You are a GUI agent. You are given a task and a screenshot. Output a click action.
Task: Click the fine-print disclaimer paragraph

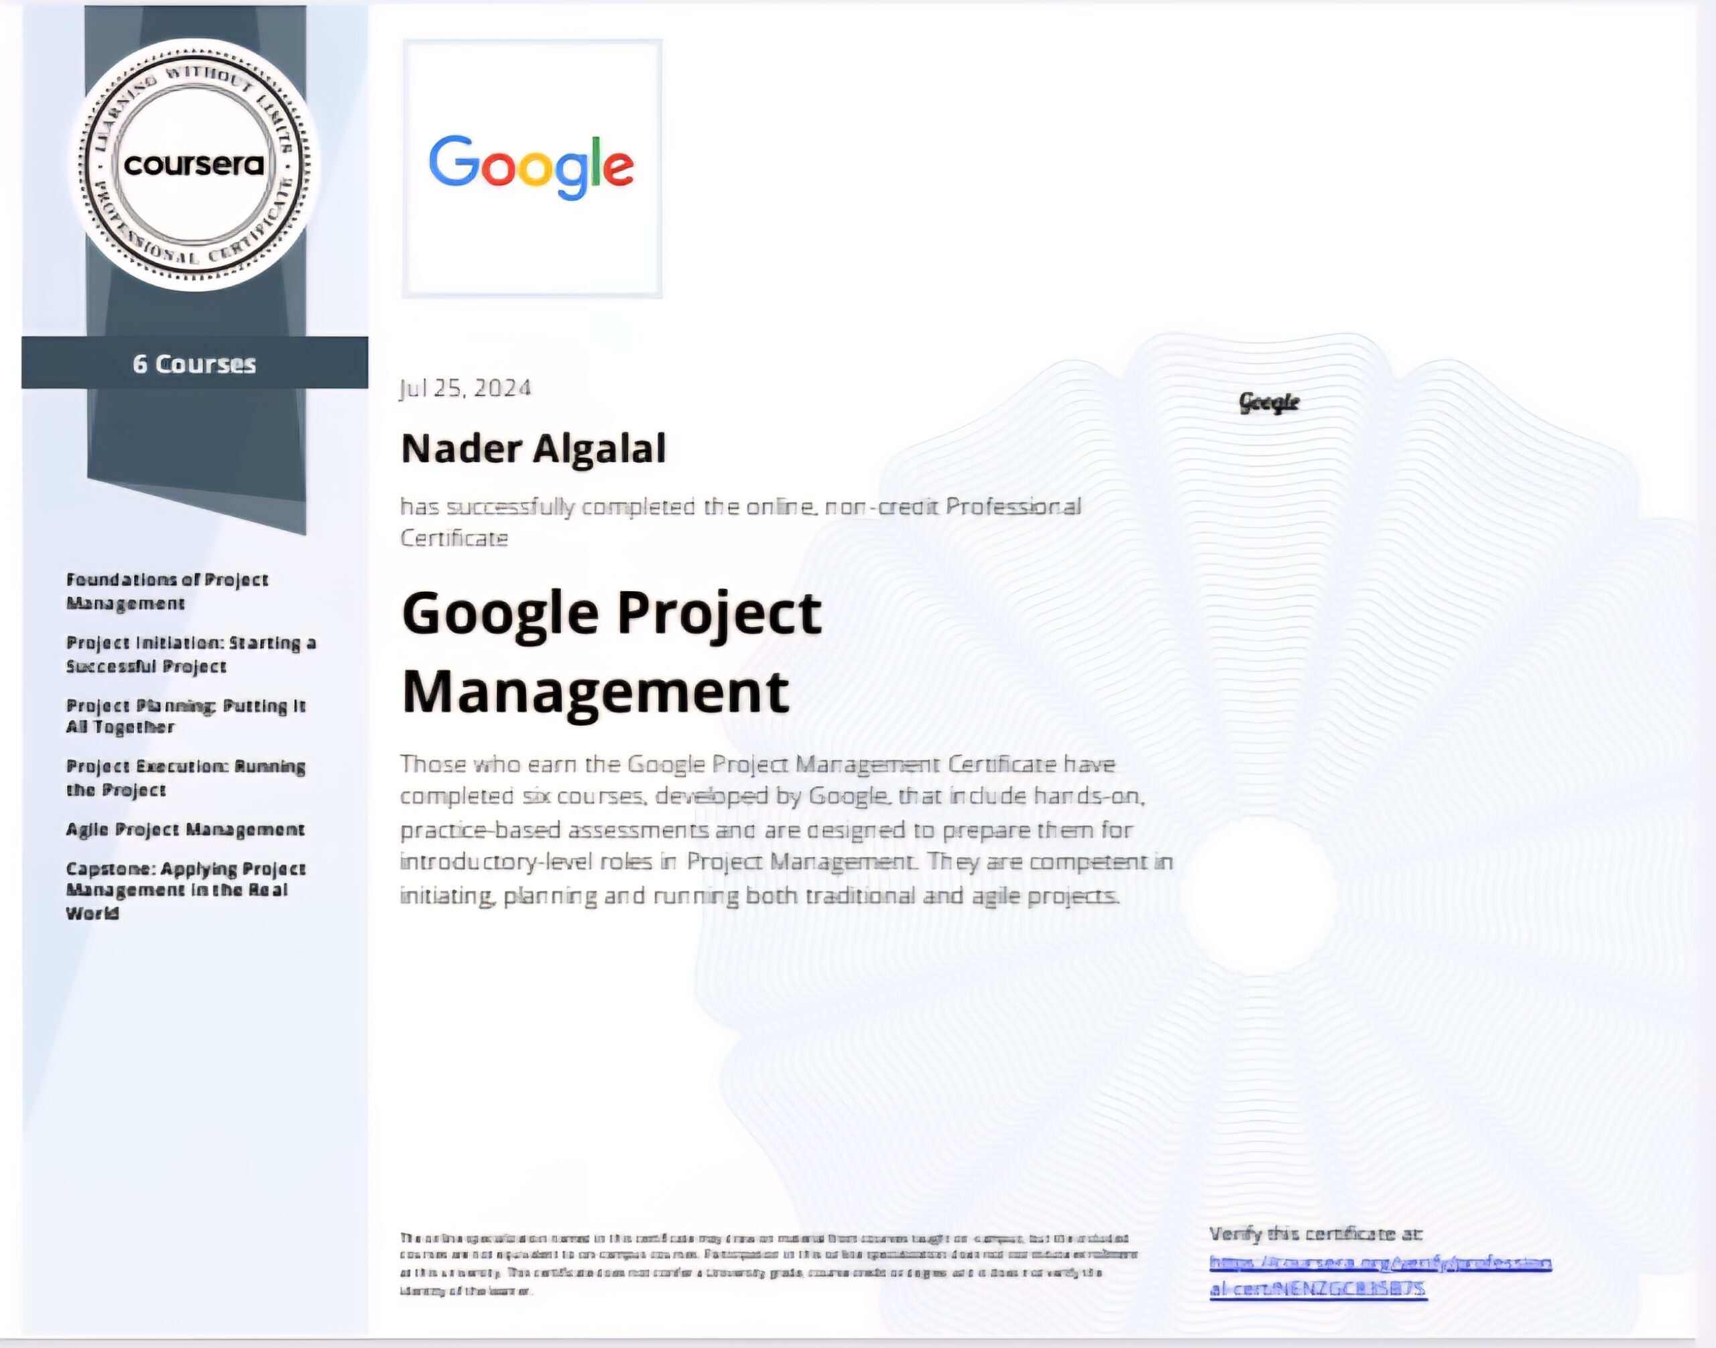pyautogui.click(x=769, y=1264)
